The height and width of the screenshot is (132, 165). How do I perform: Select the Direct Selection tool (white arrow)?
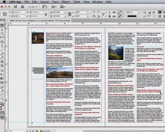click(2, 30)
